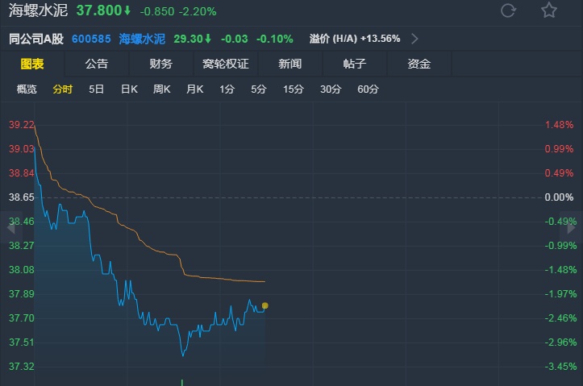This screenshot has width=583, height=386.
Task: Go to the 新闻 tab
Action: (290, 64)
